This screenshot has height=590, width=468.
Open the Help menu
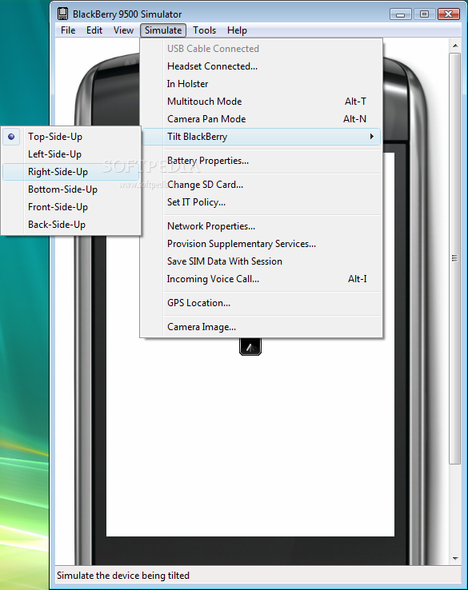pos(237,30)
